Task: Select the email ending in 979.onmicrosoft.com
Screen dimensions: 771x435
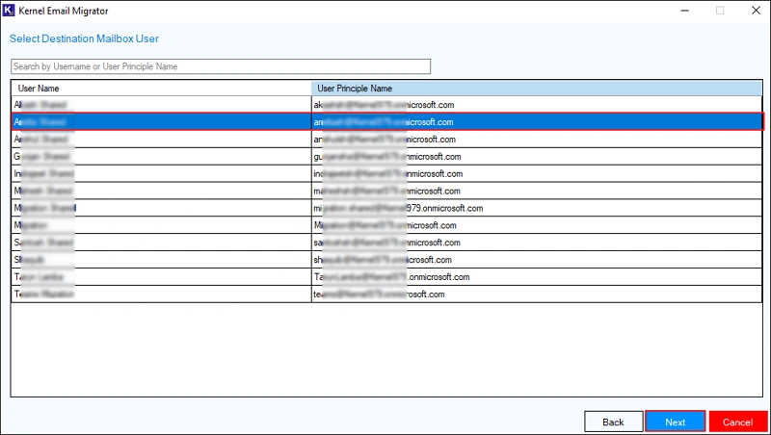Action: pyautogui.click(x=537, y=208)
